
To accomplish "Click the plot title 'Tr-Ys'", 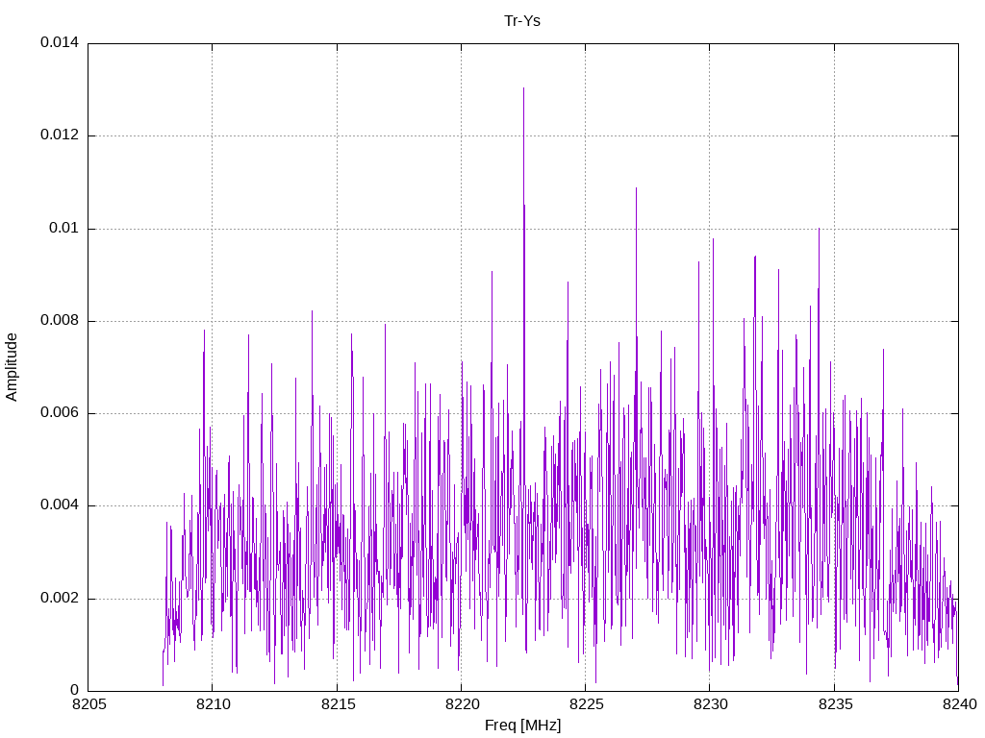I will coord(522,21).
